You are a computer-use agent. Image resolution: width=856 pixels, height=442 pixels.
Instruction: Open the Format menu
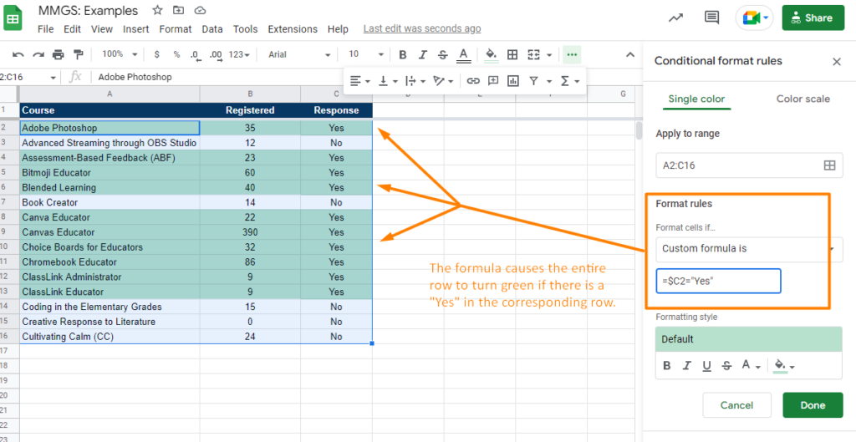[x=176, y=29]
